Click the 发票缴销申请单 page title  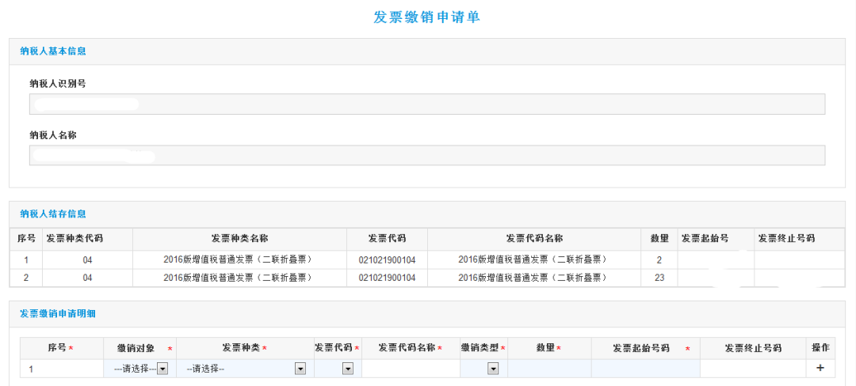coord(427,17)
